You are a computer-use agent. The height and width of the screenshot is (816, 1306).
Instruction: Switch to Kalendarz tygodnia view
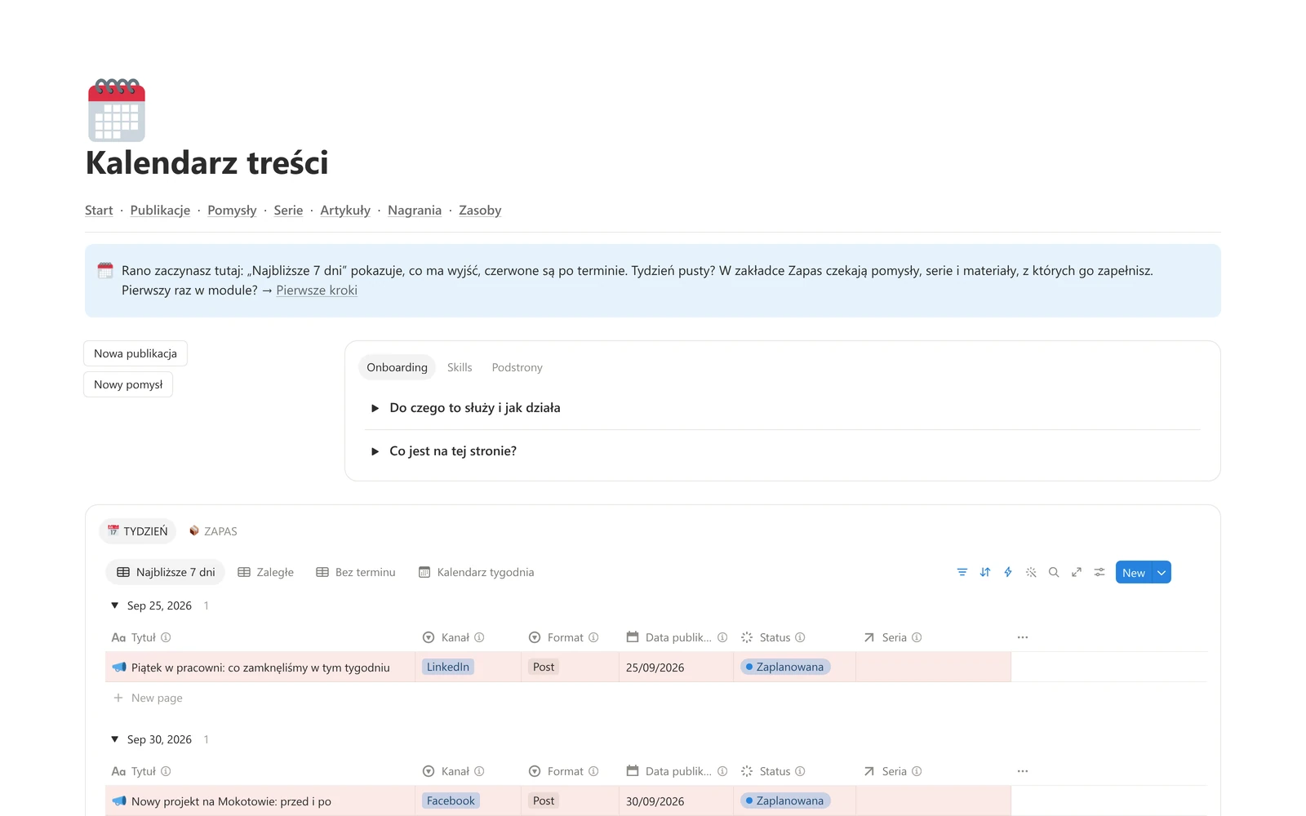[x=476, y=573]
